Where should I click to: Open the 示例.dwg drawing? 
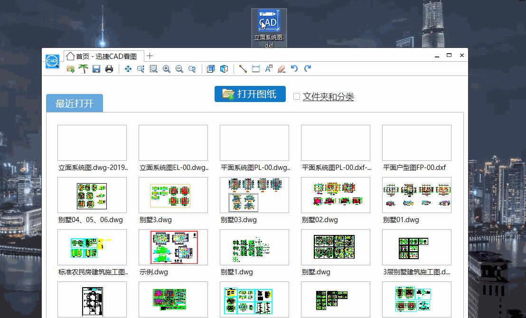point(173,247)
